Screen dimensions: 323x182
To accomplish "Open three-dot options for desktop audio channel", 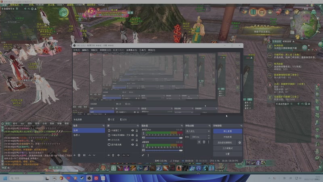I will coord(143,146).
